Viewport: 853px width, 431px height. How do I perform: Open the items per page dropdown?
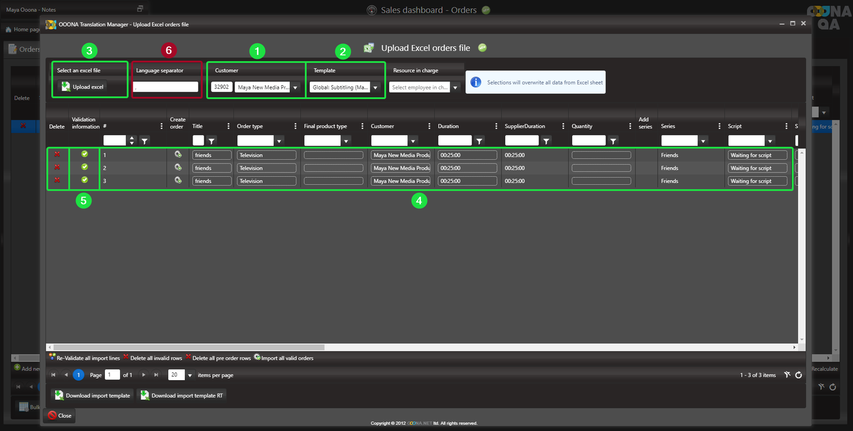(190, 375)
